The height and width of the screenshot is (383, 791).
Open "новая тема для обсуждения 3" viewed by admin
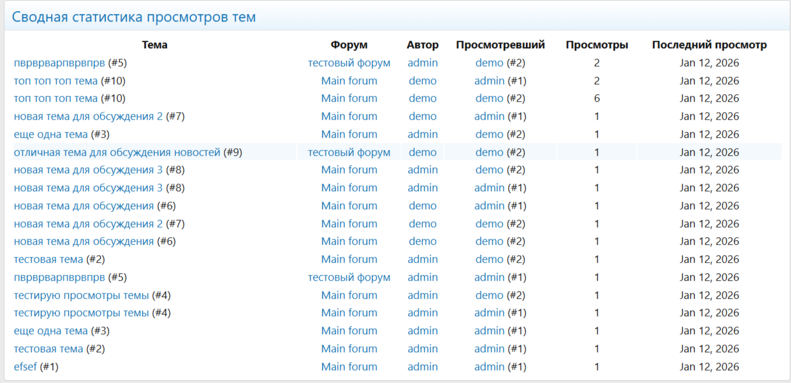click(x=88, y=188)
